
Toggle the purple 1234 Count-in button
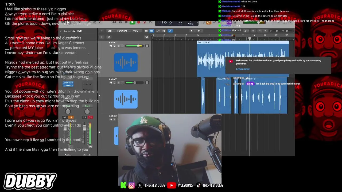229,23
